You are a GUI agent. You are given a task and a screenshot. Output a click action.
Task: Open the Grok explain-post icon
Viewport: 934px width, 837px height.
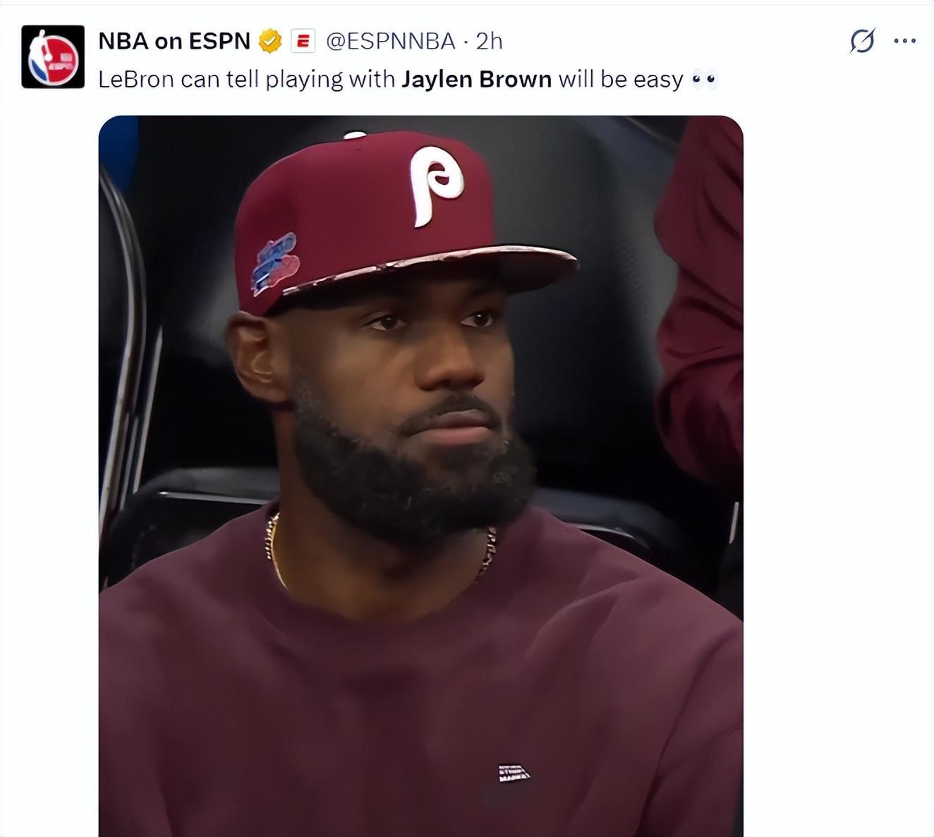(x=861, y=41)
